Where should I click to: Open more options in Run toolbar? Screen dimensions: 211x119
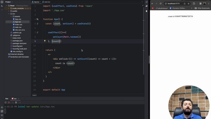20,102
